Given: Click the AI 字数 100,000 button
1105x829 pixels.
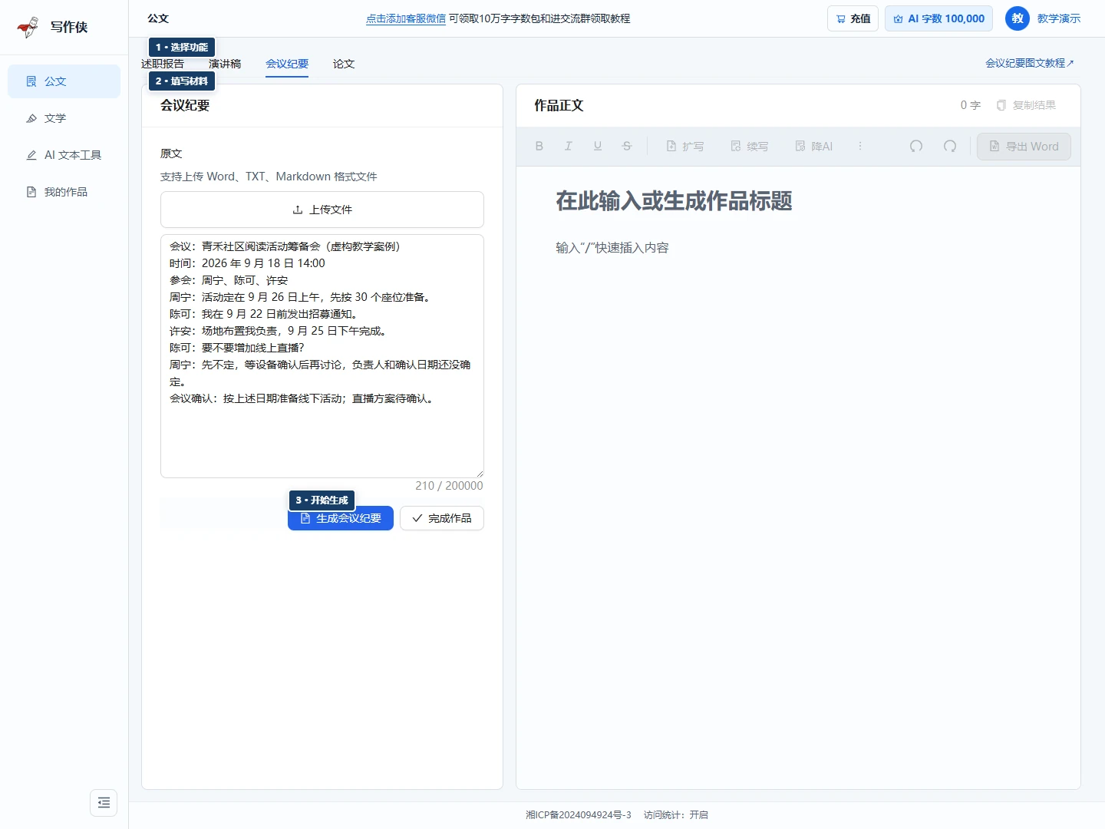Looking at the screenshot, I should click(938, 18).
